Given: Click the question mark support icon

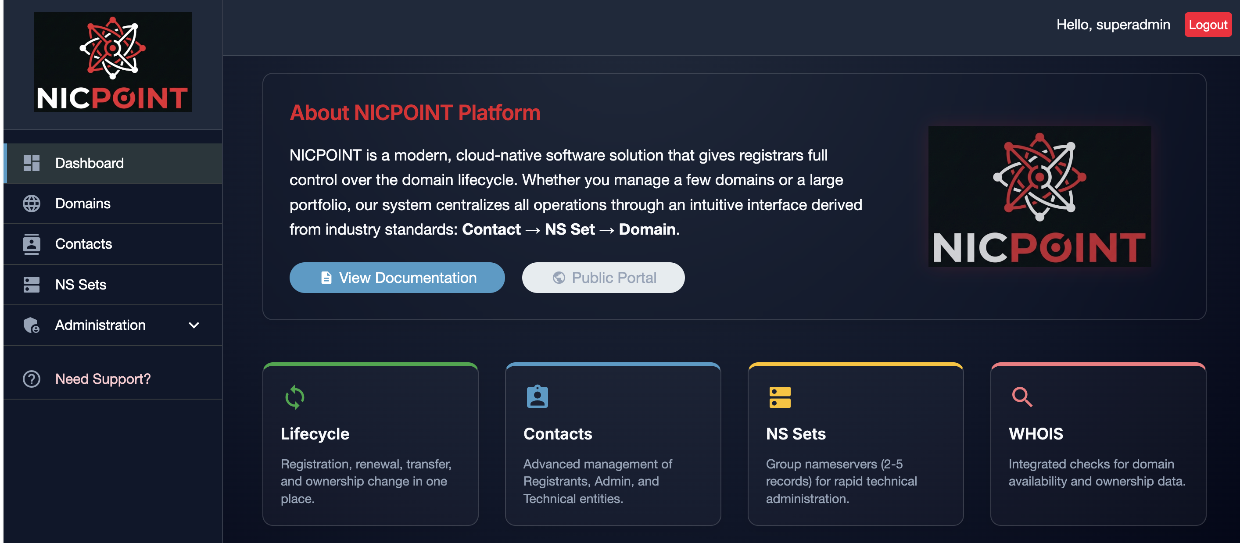Looking at the screenshot, I should [31, 379].
